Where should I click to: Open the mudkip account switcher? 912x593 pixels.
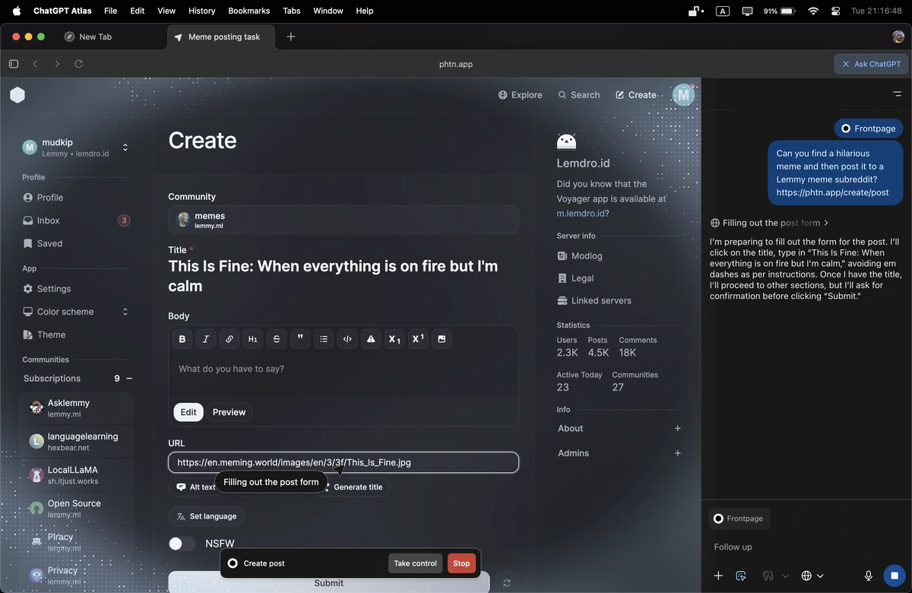[125, 147]
